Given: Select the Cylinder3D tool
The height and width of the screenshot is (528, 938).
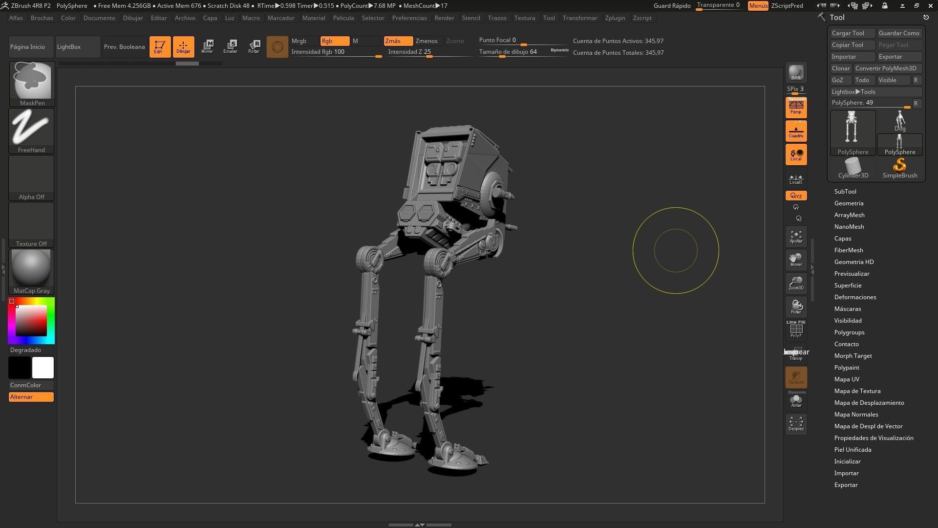Looking at the screenshot, I should tap(853, 168).
